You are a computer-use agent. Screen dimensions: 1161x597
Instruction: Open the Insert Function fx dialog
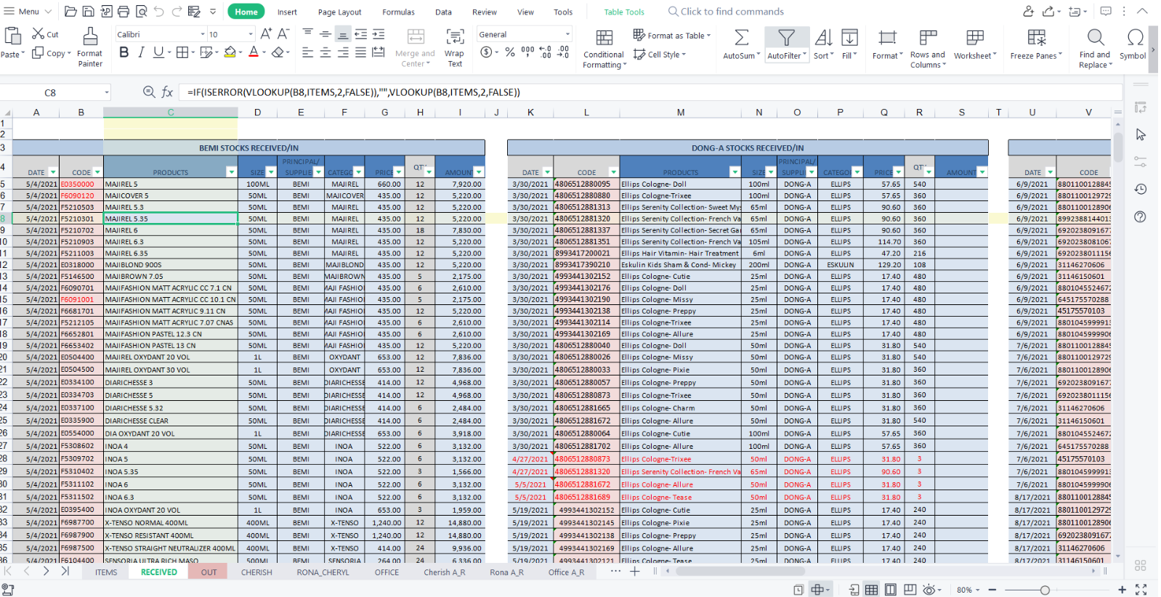coord(167,92)
